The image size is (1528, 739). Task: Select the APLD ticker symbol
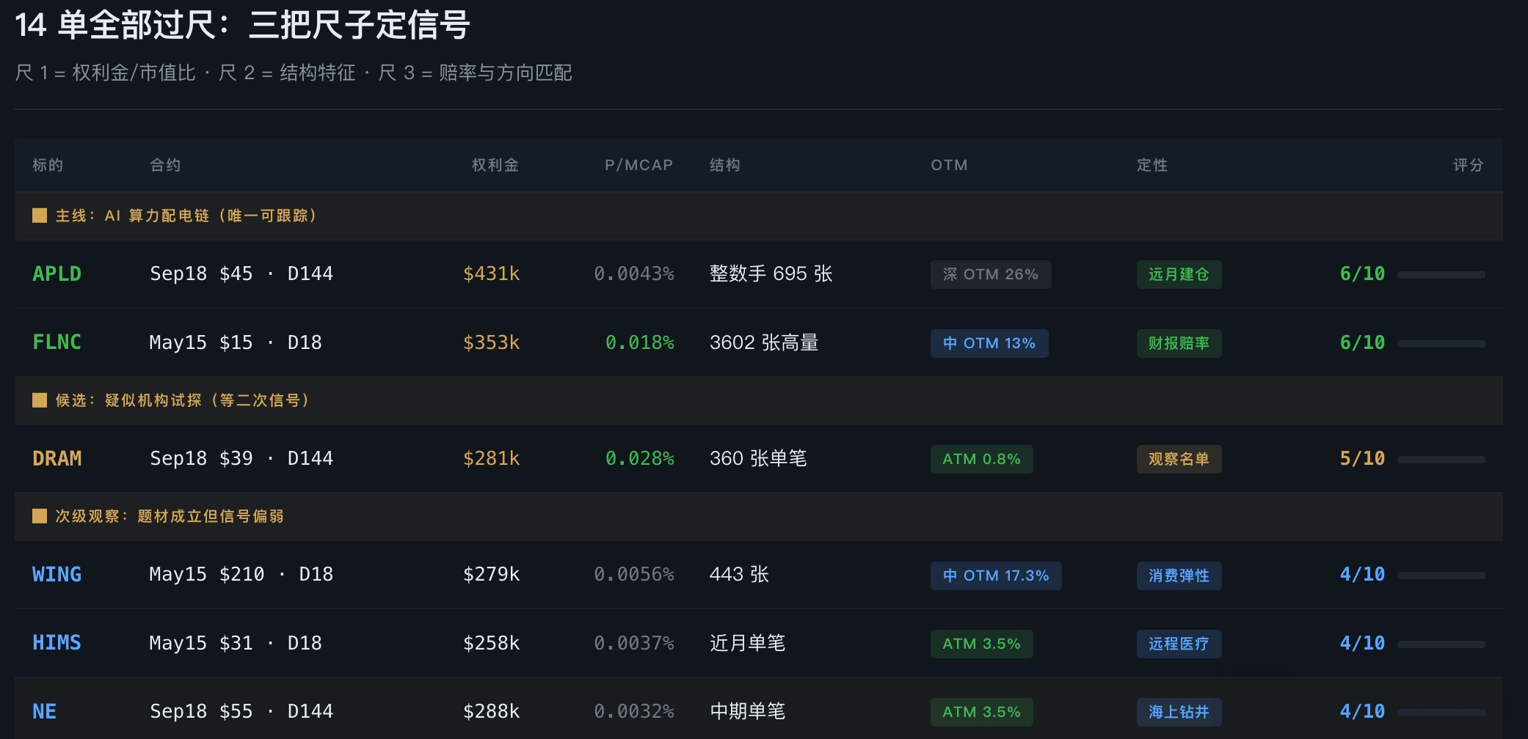coord(57,273)
